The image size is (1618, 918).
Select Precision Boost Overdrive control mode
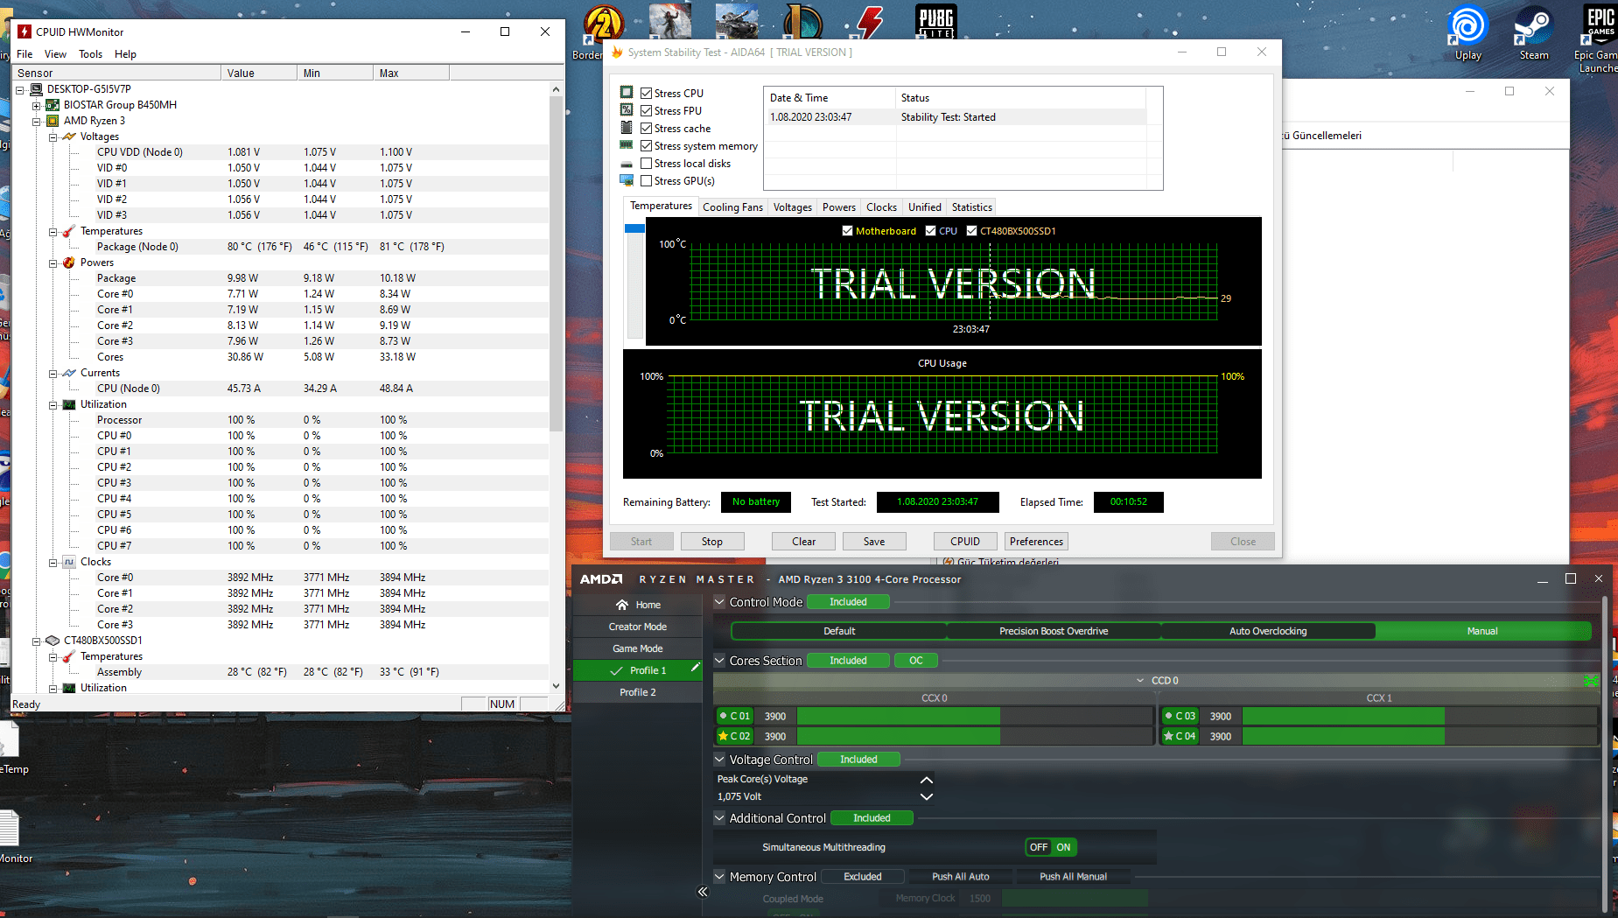coord(1054,631)
